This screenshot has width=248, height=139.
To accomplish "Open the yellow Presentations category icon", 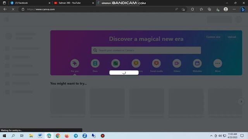I will [136, 63].
